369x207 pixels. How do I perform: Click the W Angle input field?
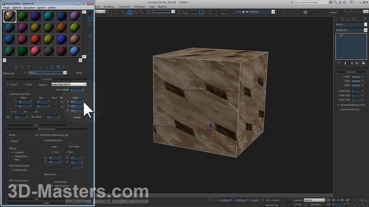76,110
